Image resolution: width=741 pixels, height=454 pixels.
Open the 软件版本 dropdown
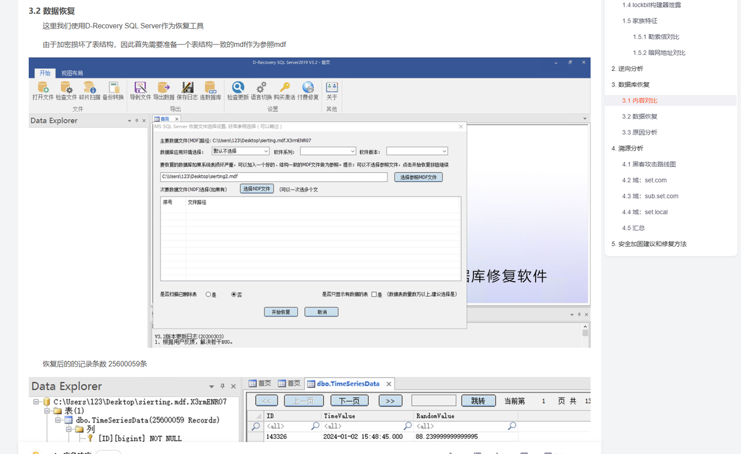(417, 151)
